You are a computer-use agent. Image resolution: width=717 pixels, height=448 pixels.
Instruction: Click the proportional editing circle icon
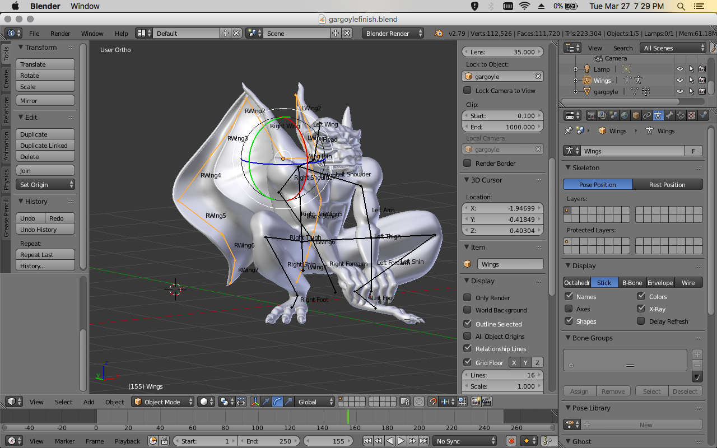[x=418, y=402]
